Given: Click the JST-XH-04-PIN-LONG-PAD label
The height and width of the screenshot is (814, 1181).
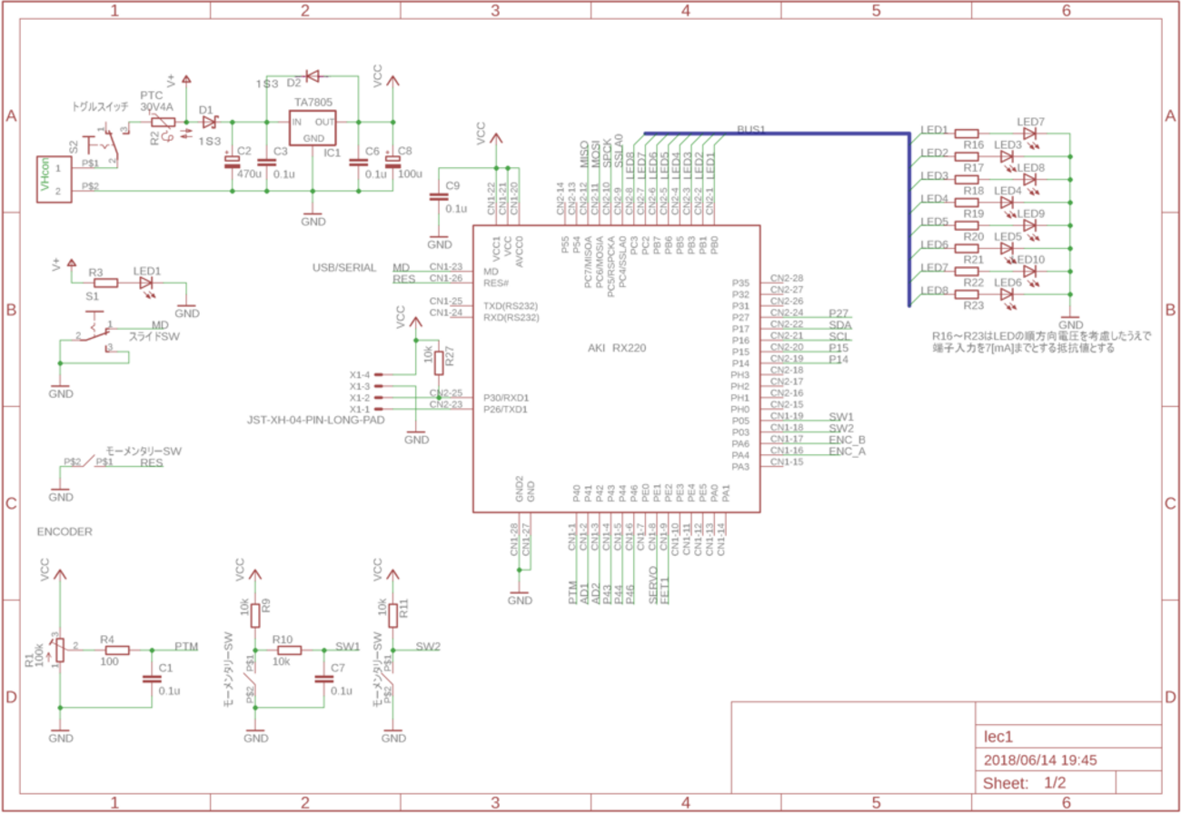Looking at the screenshot, I should [315, 421].
